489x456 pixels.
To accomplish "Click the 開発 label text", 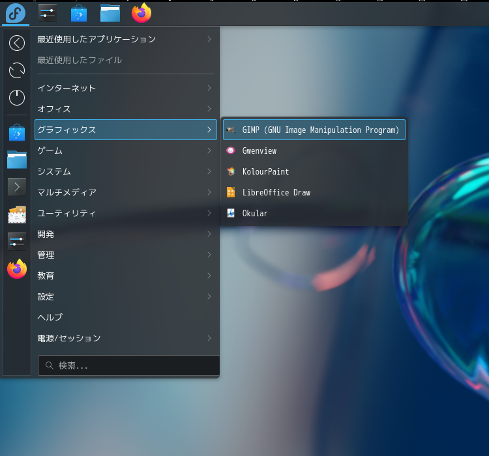I will click(46, 234).
